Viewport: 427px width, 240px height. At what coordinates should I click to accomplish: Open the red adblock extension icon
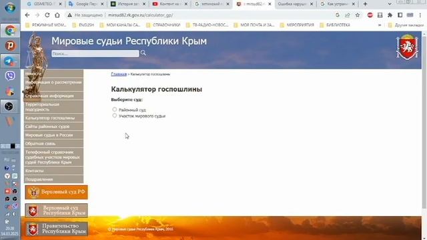[370, 15]
